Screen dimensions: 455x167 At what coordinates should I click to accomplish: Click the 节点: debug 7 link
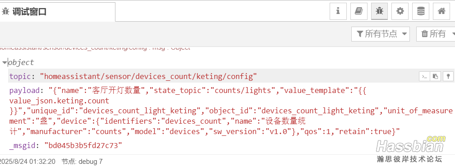tap(82, 162)
